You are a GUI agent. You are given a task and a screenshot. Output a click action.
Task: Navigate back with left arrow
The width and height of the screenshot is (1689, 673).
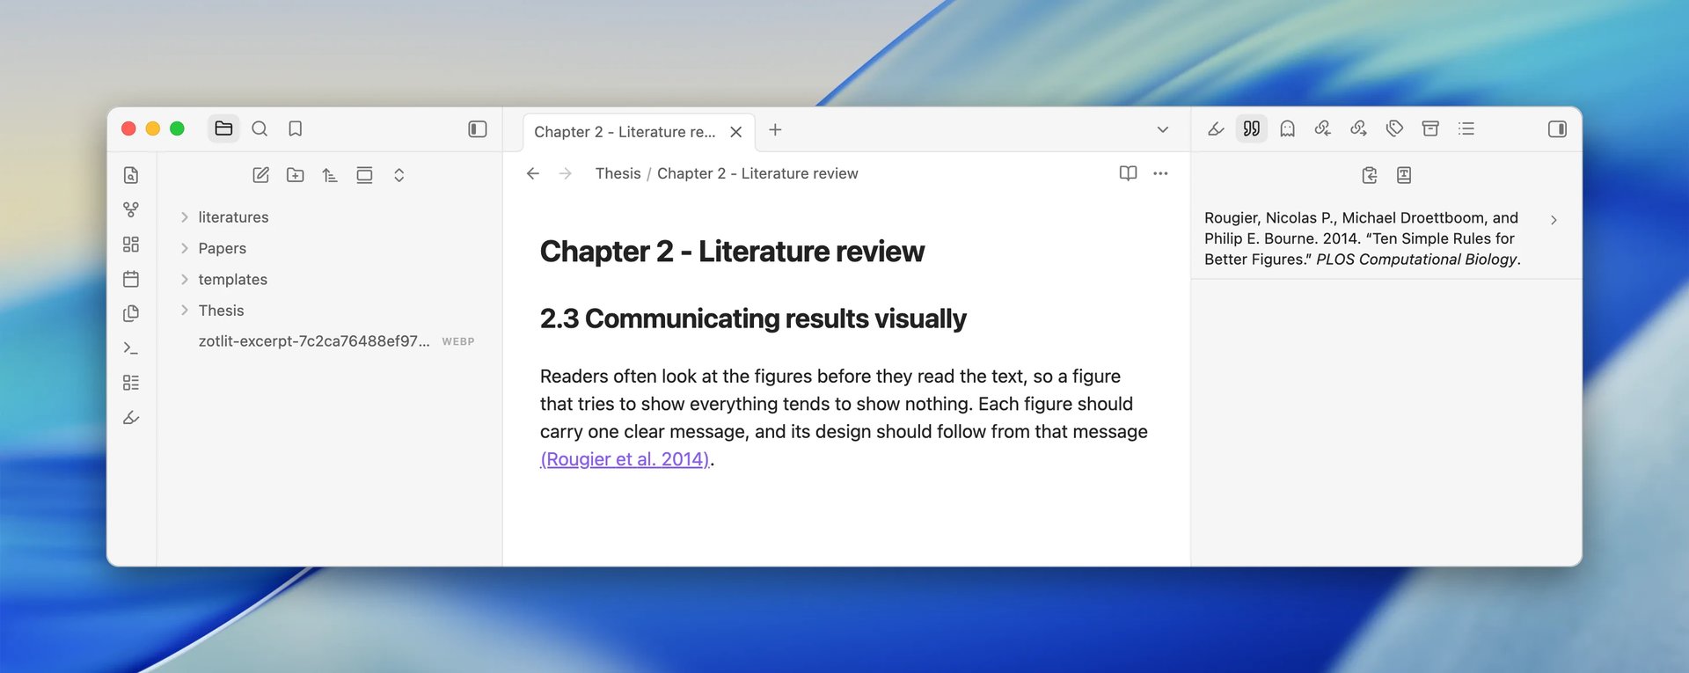click(533, 173)
